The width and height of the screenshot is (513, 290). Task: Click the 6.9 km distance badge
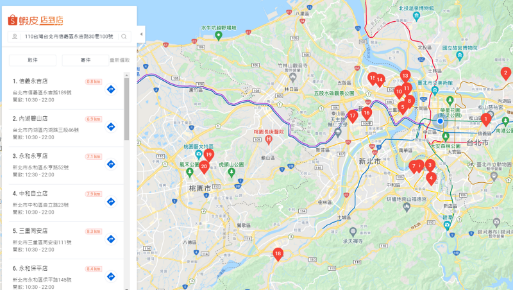94,119
